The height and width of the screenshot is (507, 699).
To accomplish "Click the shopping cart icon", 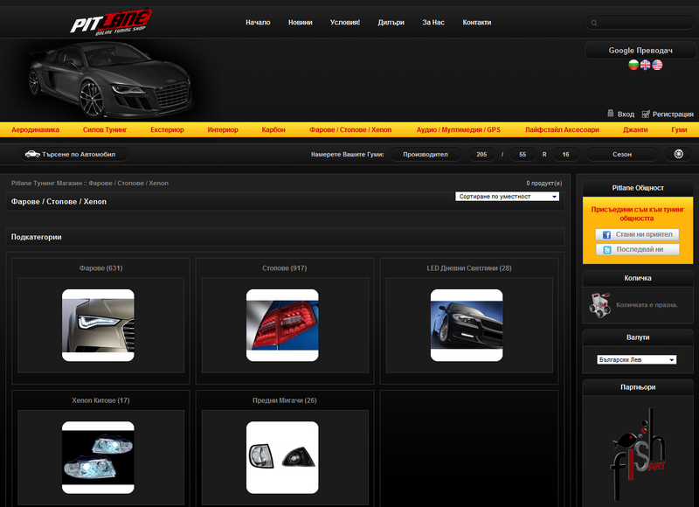I will tap(599, 305).
